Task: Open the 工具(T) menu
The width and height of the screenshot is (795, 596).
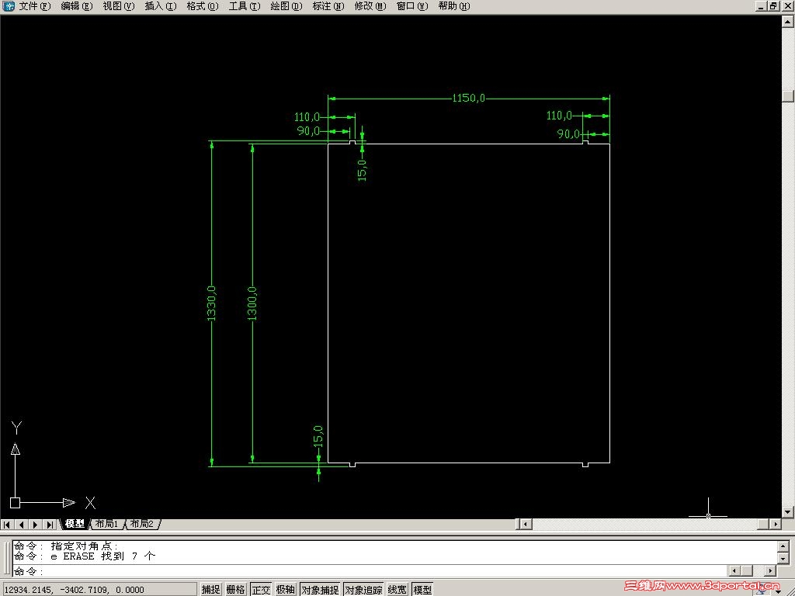Action: click(245, 6)
